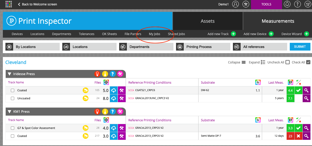The height and width of the screenshot is (146, 312).
Task: Click the Cleveland location heading
Action: tap(16, 62)
